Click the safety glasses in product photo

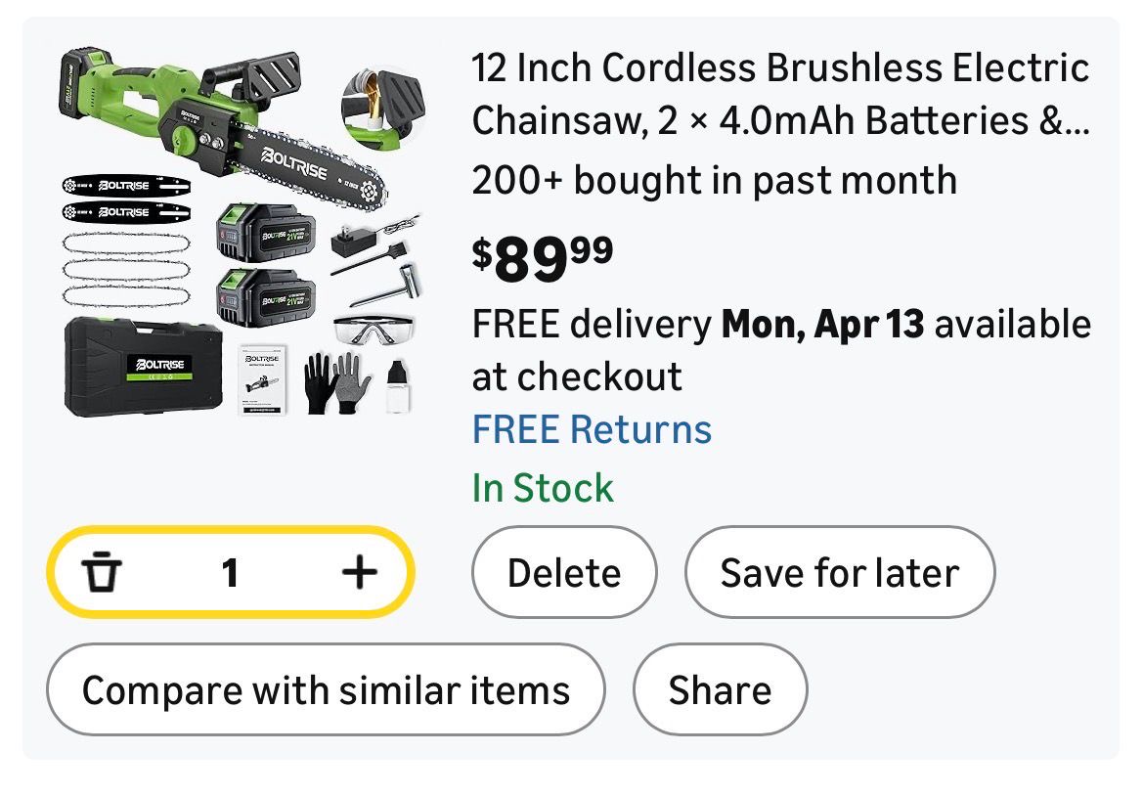point(374,330)
